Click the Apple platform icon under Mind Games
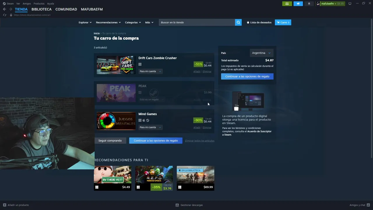Screen dimensions: 373x210 (144, 120)
